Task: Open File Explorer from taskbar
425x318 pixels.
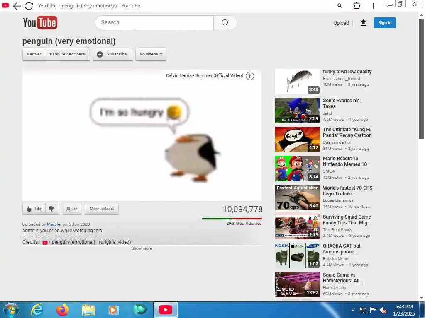Action: click(x=88, y=310)
